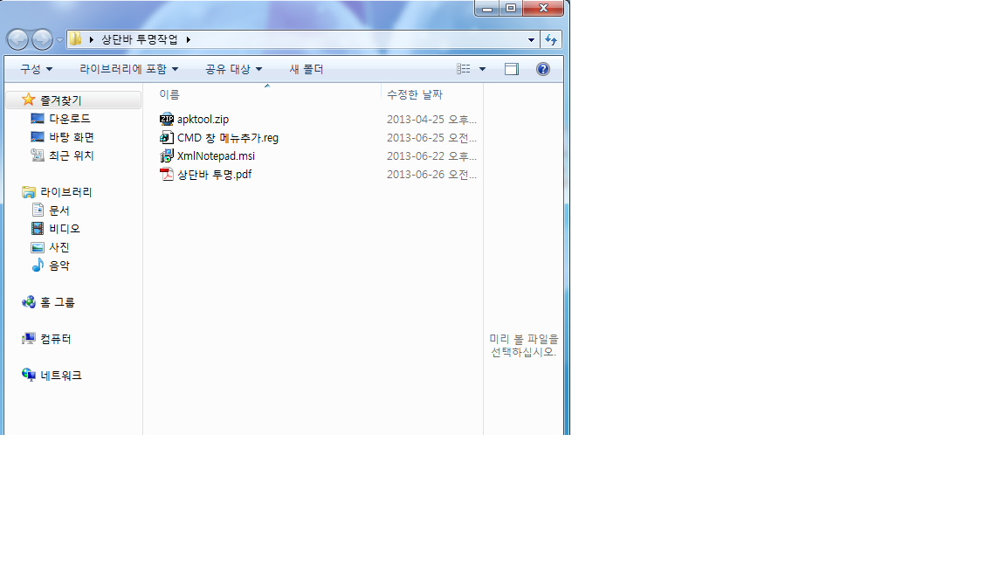Image resolution: width=1006 pixels, height=566 pixels.
Task: Open the 공유 대상 menu
Action: 233,69
